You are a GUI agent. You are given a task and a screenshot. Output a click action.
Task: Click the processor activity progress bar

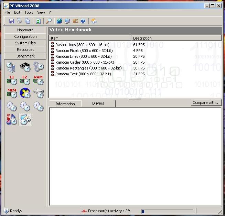[167, 211]
